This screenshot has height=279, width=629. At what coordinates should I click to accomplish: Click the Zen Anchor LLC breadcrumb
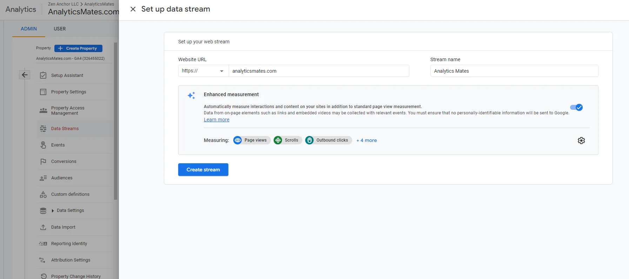[63, 4]
